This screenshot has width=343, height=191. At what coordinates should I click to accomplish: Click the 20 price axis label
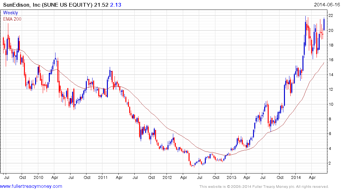click(331, 30)
